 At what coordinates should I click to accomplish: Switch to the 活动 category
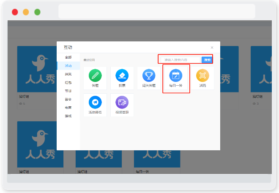[68, 66]
